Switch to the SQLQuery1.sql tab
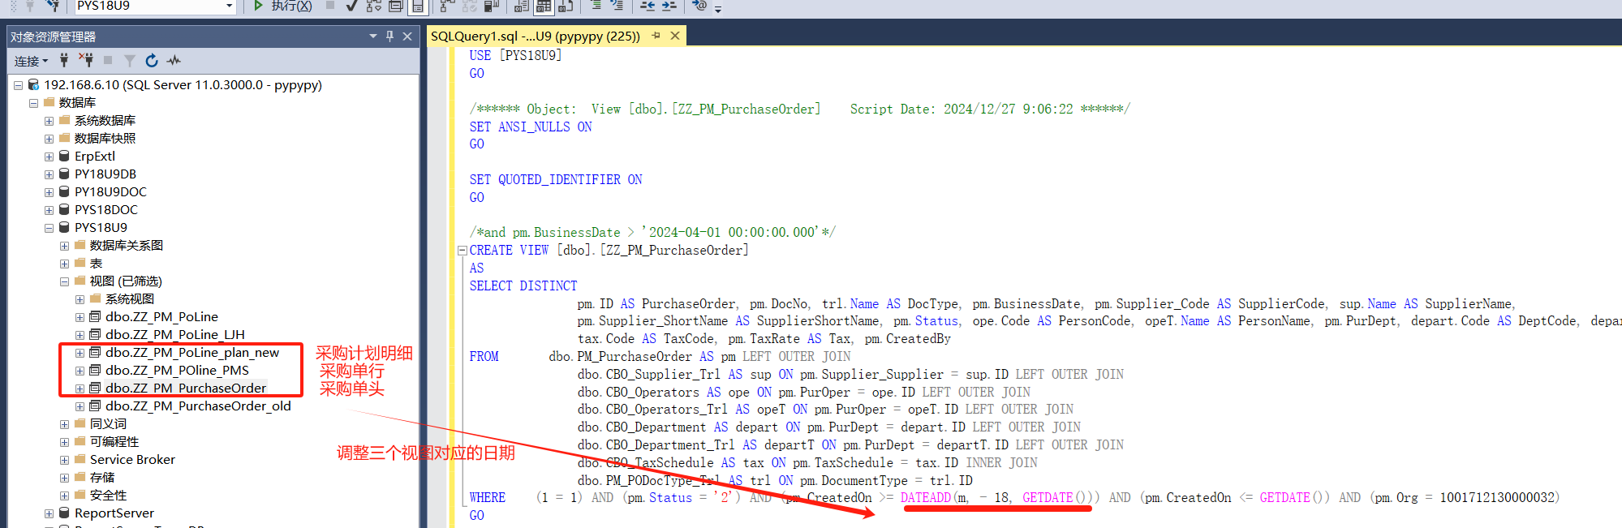The width and height of the screenshot is (1622, 528). click(536, 36)
